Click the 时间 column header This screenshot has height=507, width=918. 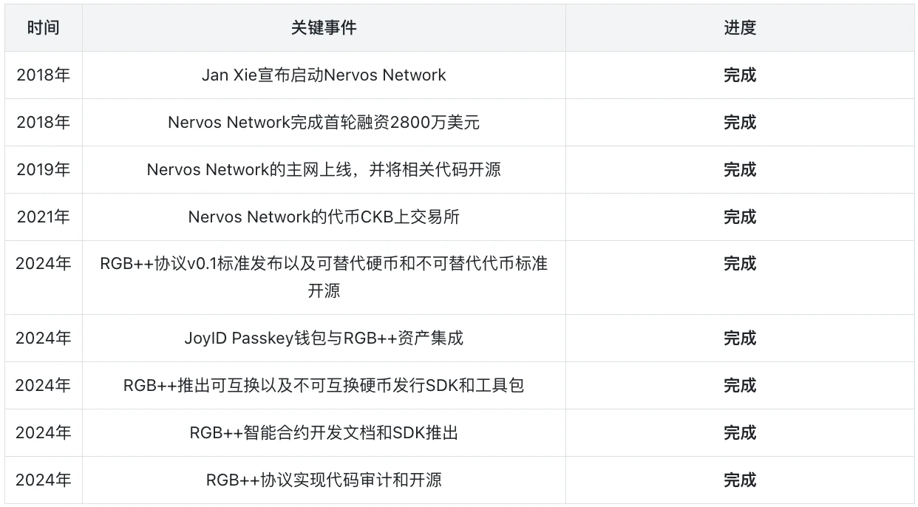coord(44,28)
